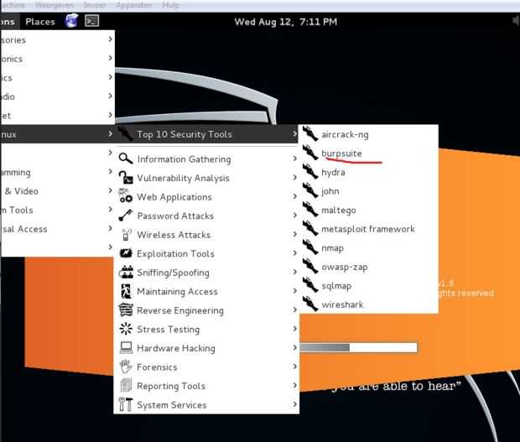Click the Information Gathering magnifier icon
The height and width of the screenshot is (442, 520).
(126, 159)
